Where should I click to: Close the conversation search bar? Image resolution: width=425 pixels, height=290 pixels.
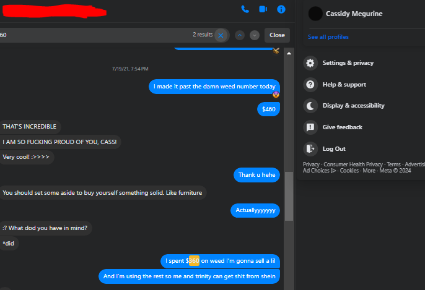coord(277,35)
